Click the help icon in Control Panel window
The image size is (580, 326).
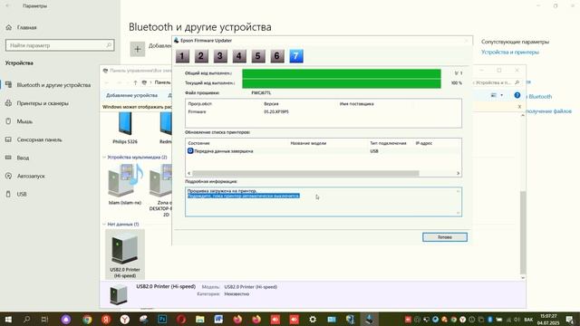pos(517,95)
